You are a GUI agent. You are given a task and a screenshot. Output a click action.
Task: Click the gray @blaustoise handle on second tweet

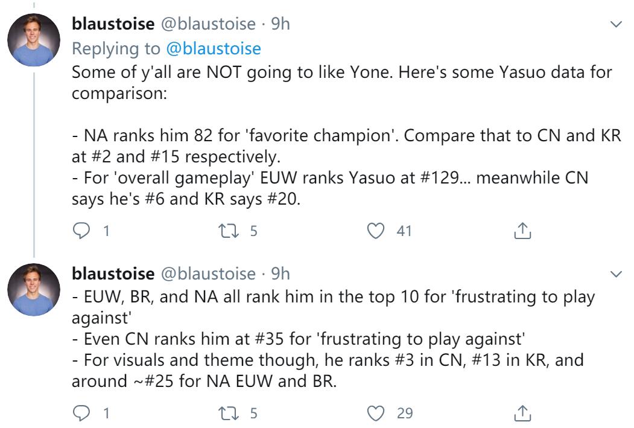pos(208,273)
